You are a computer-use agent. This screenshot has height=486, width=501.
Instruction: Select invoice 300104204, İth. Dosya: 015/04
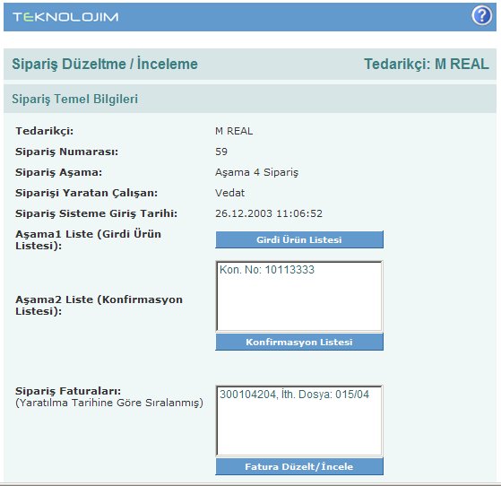tap(294, 395)
